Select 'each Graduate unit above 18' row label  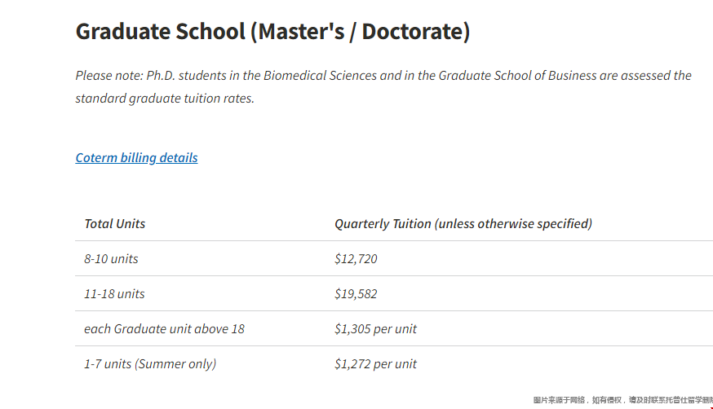pos(164,329)
